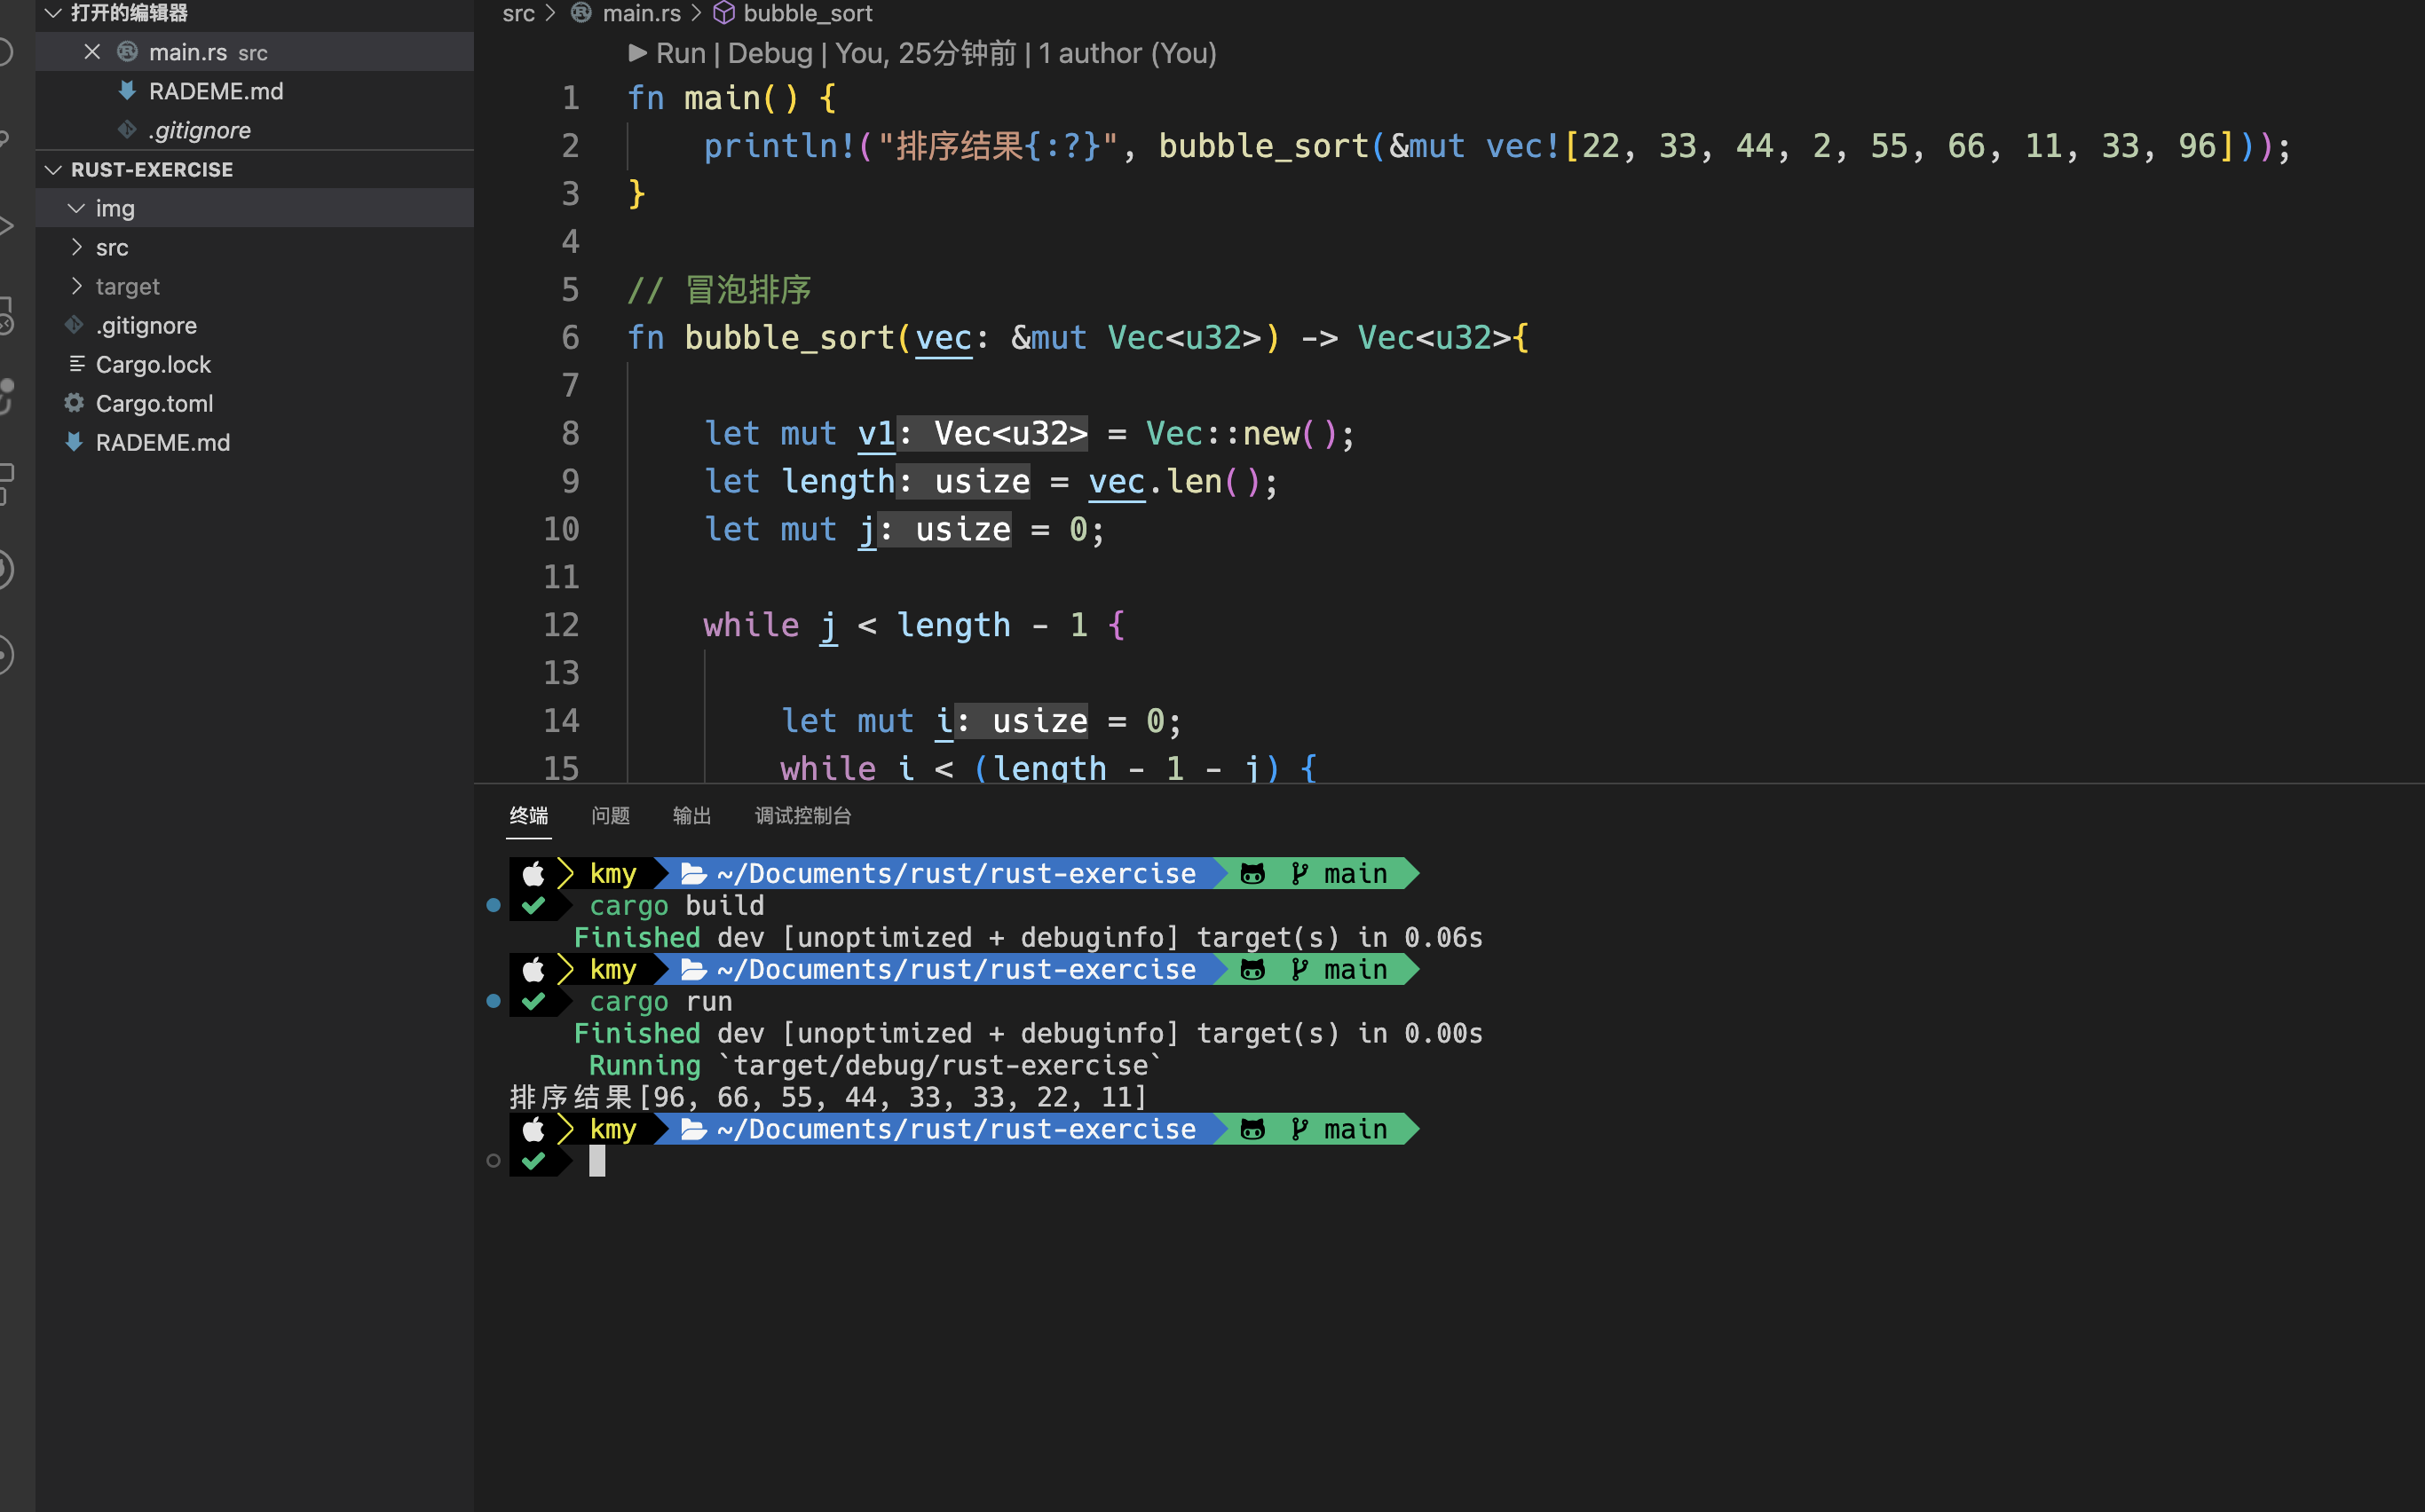Screen dimensions: 2425x1512
Task: Open the 调试控制台 panel tab
Action: coord(802,815)
